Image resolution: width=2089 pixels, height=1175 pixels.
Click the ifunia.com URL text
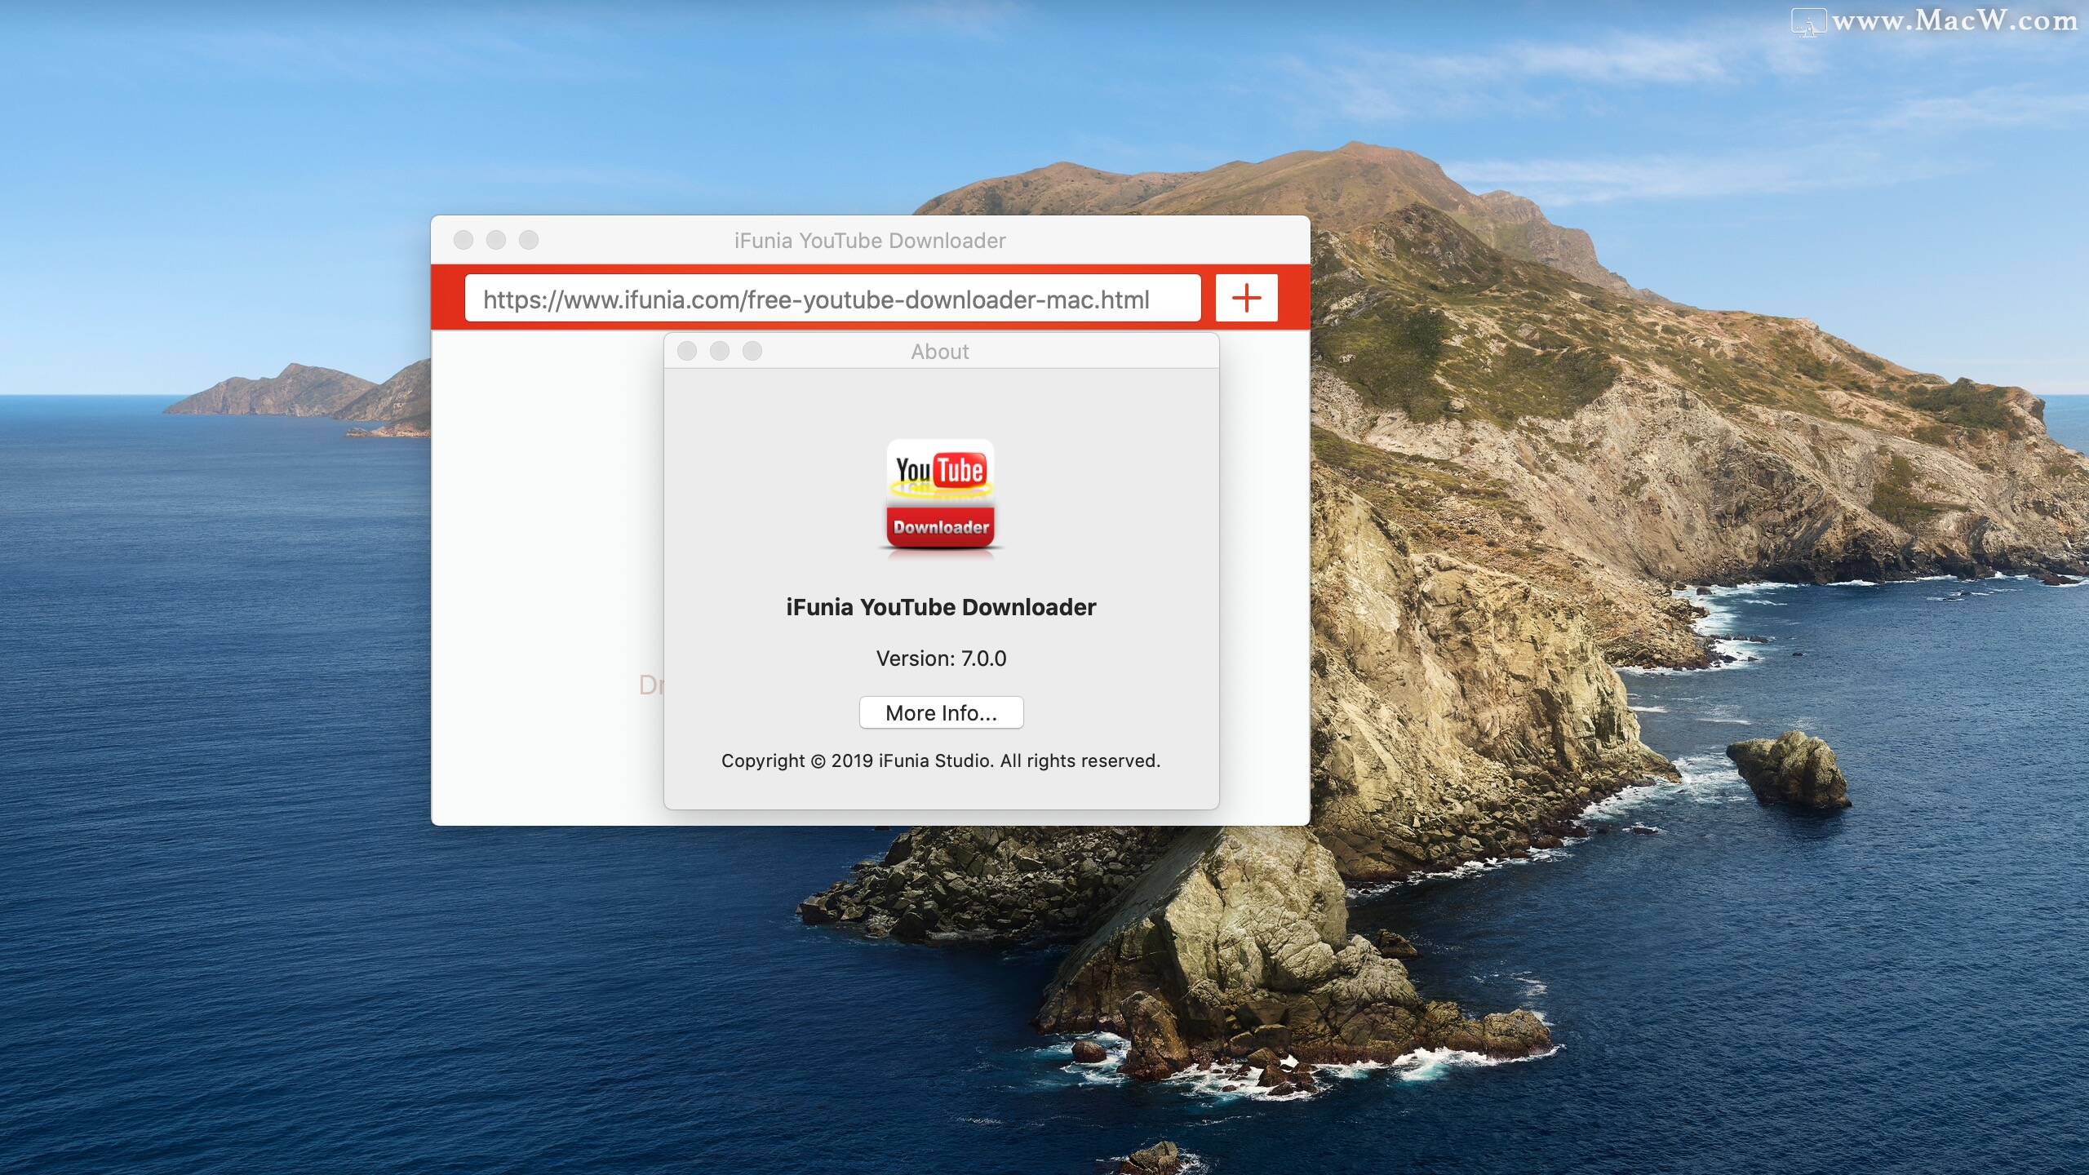pyautogui.click(x=814, y=299)
